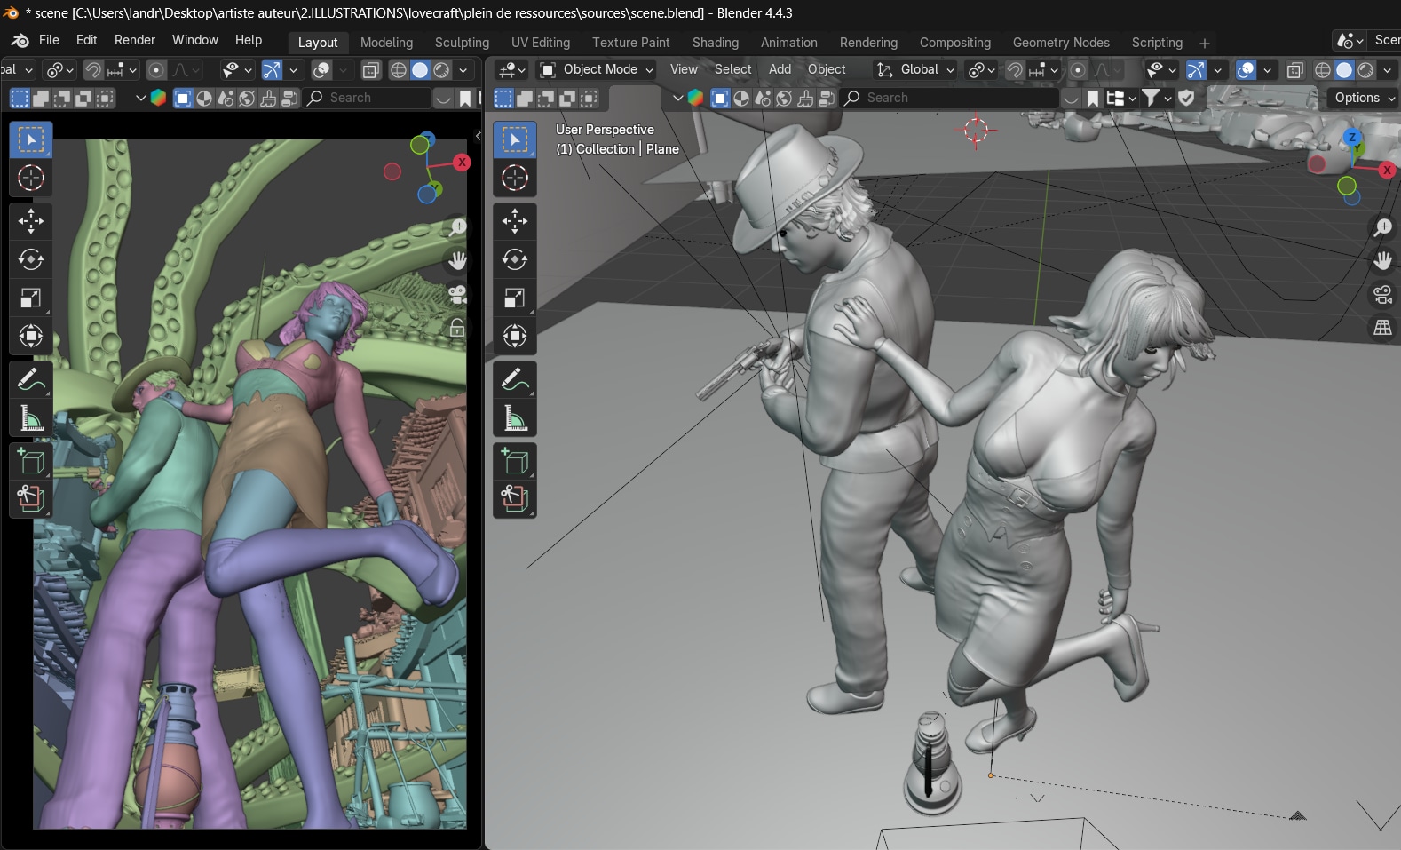Select the Scale tool in left viewport toolbar
The height and width of the screenshot is (850, 1401).
[x=31, y=298]
